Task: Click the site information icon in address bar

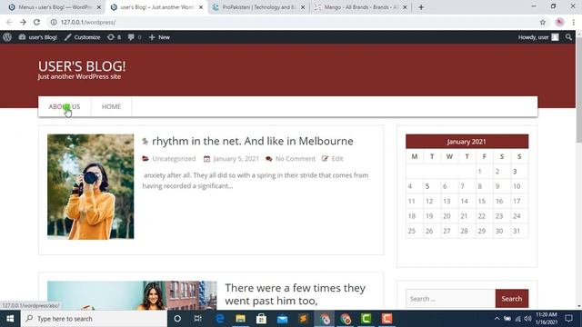Action: coord(54,22)
